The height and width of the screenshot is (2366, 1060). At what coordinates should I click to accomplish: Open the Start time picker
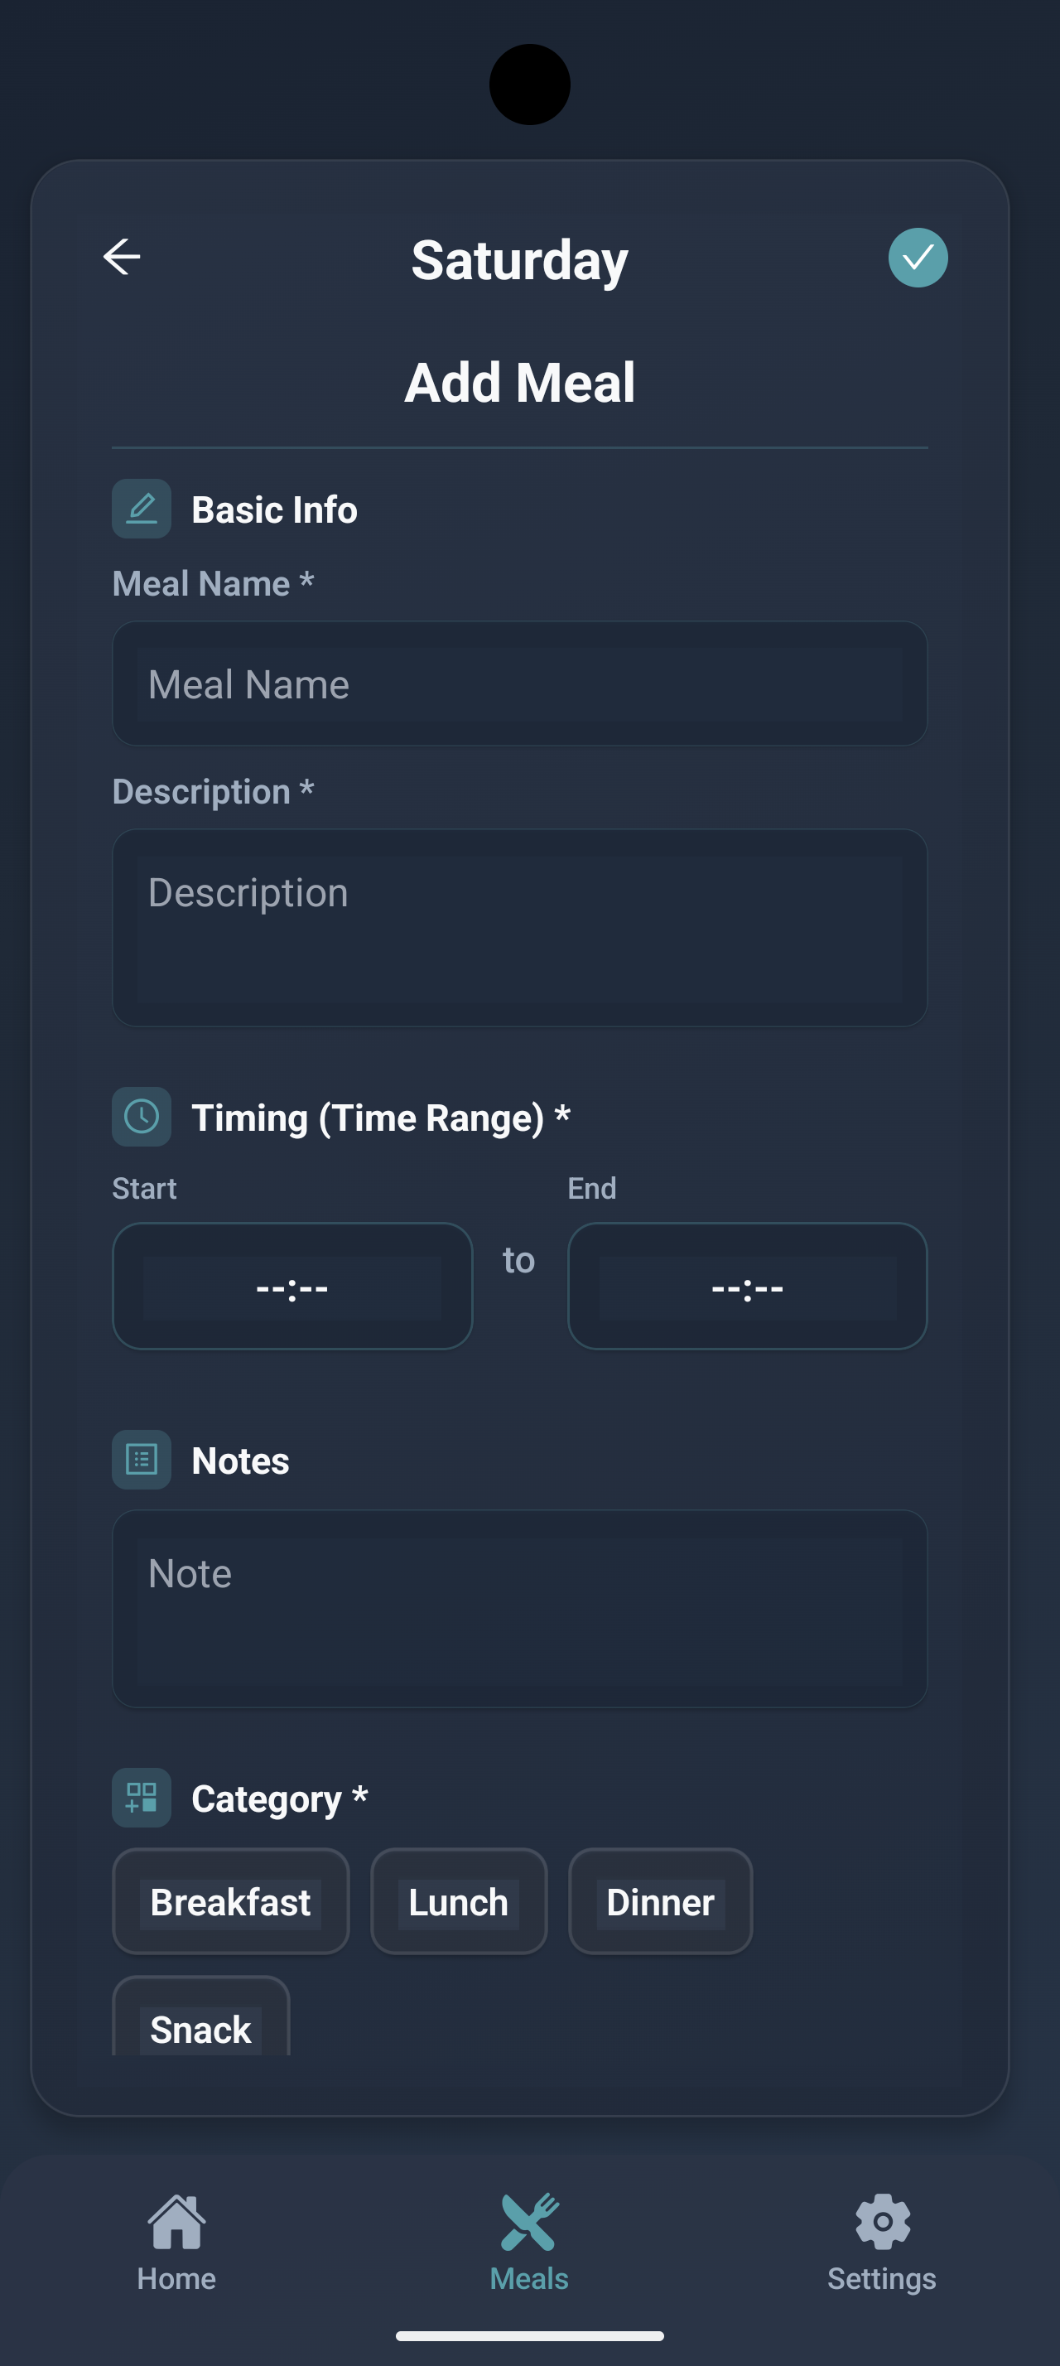pyautogui.click(x=291, y=1287)
